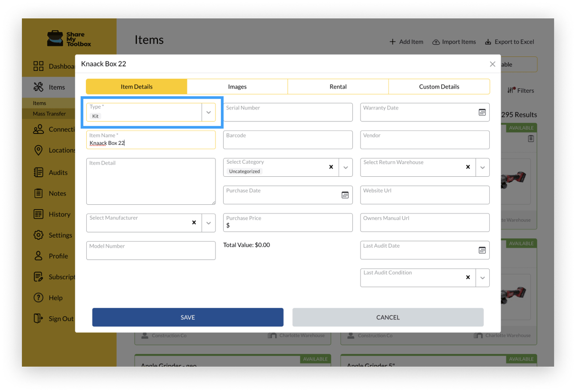The width and height of the screenshot is (576, 392).
Task: Open the Warranty Date calendar picker
Action: pos(482,112)
